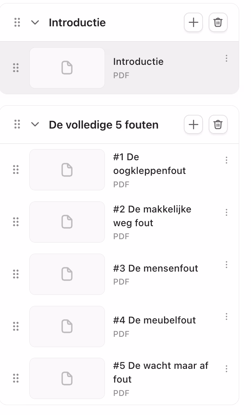251x415 pixels.
Task: Collapse the De volledige 5 fouten chevron
Action: click(x=35, y=125)
